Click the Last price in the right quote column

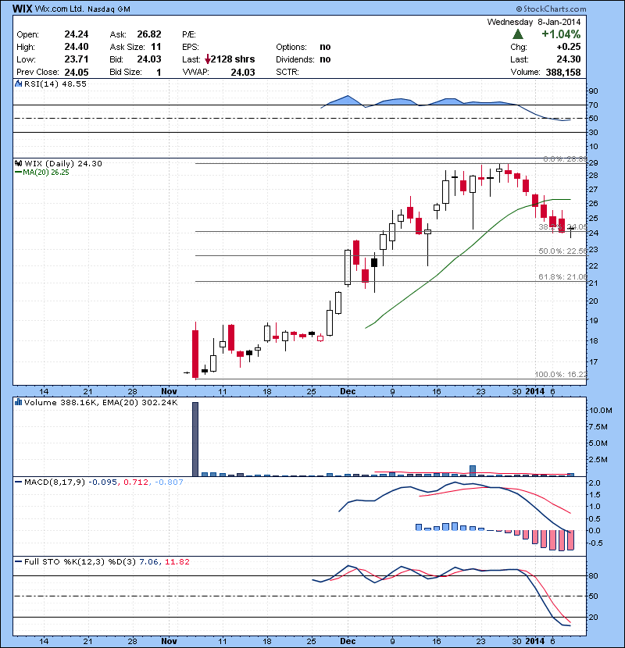coord(569,59)
